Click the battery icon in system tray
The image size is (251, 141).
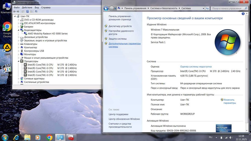click(221, 137)
